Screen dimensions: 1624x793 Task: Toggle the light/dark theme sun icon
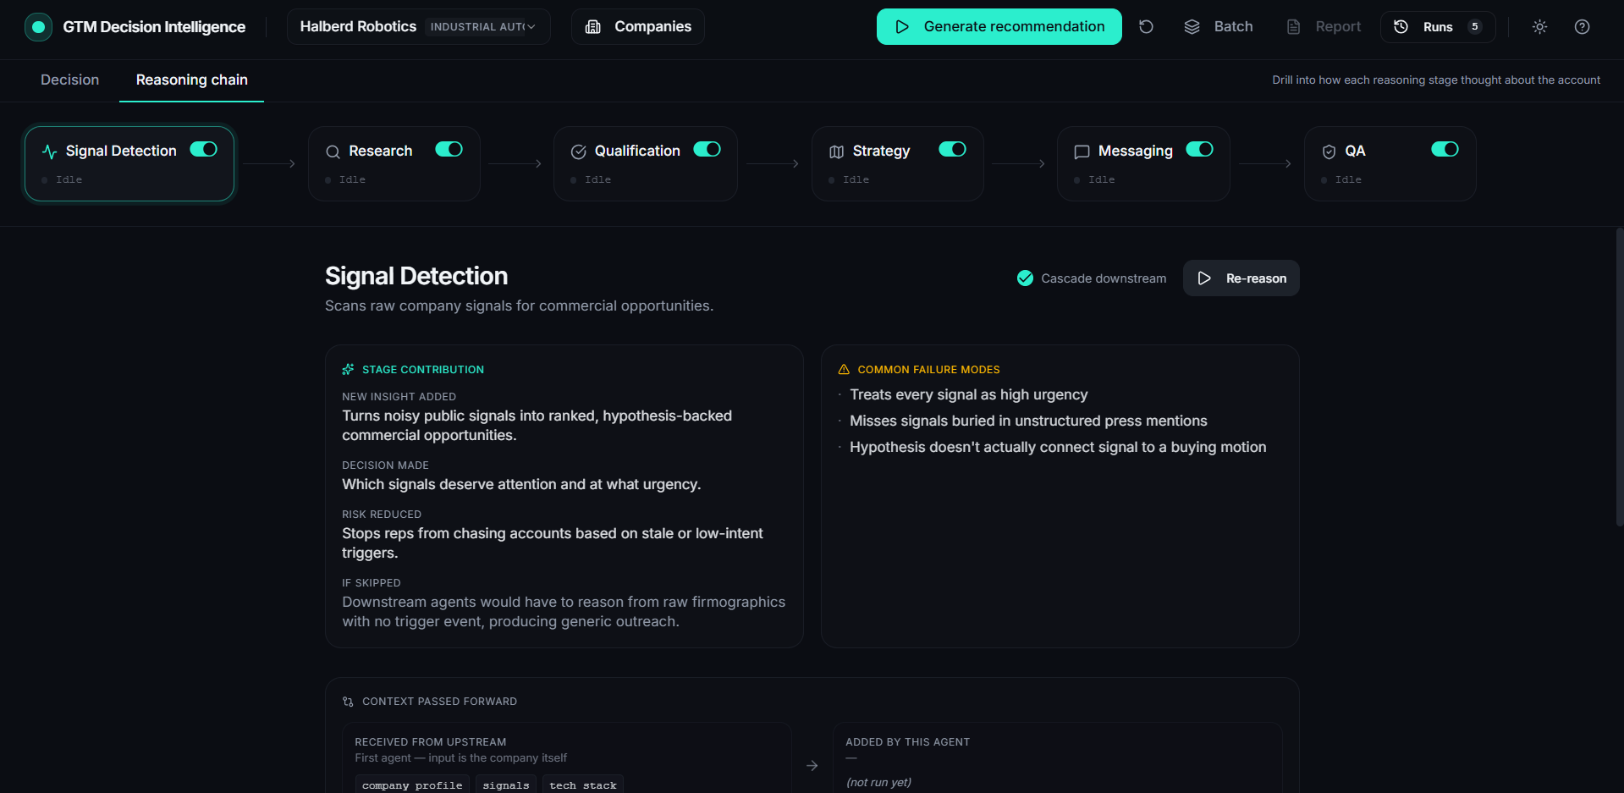click(x=1539, y=27)
